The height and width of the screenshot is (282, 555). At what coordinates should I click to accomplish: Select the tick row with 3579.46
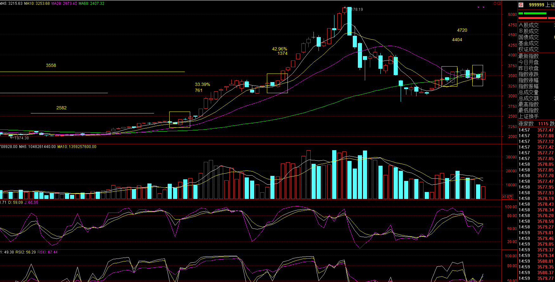(x=537, y=238)
